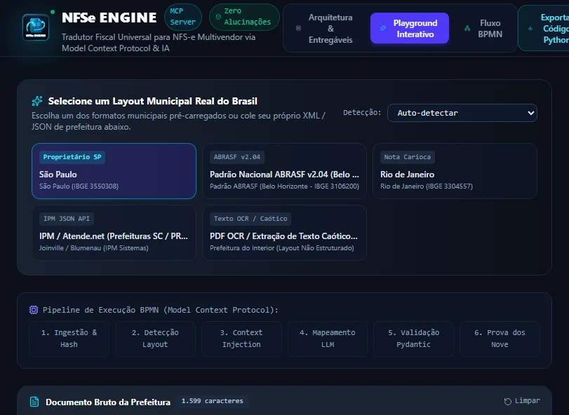The height and width of the screenshot is (415, 569).
Task: Click the sparkle icon beside Selecione um Layout
Action: 37,101
